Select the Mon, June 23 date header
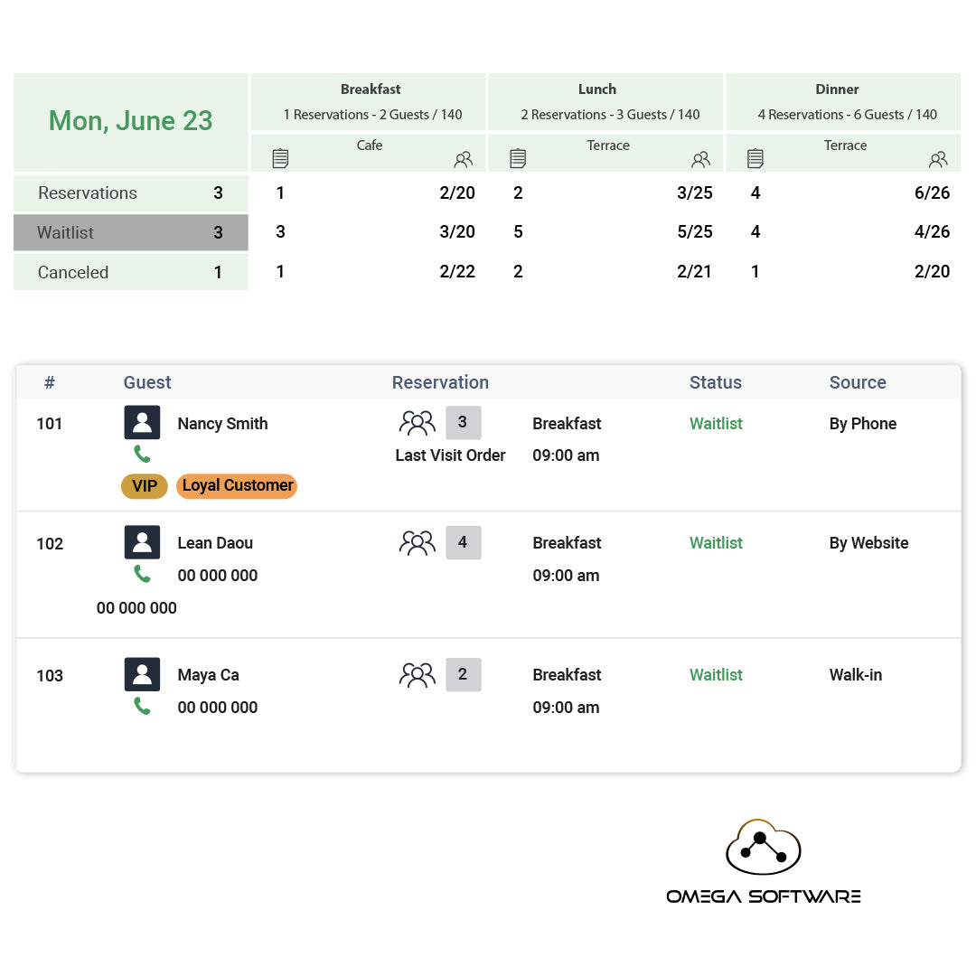 tap(131, 121)
